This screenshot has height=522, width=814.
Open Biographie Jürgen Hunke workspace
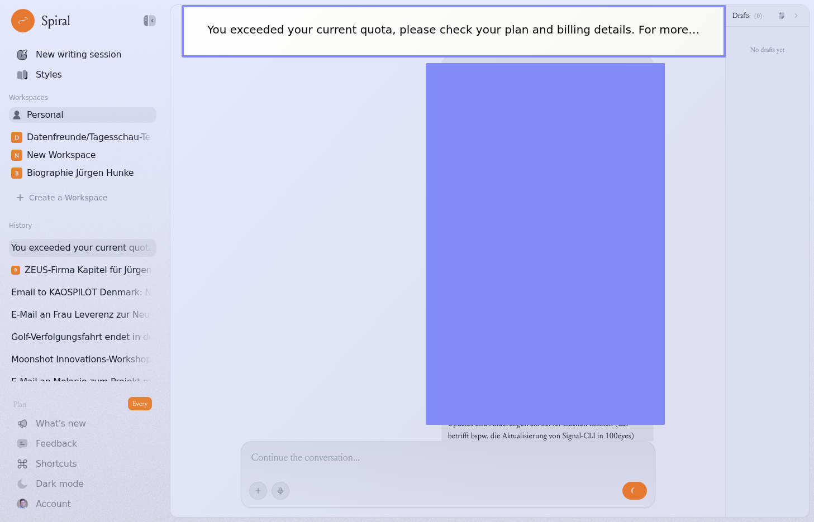[x=80, y=173]
